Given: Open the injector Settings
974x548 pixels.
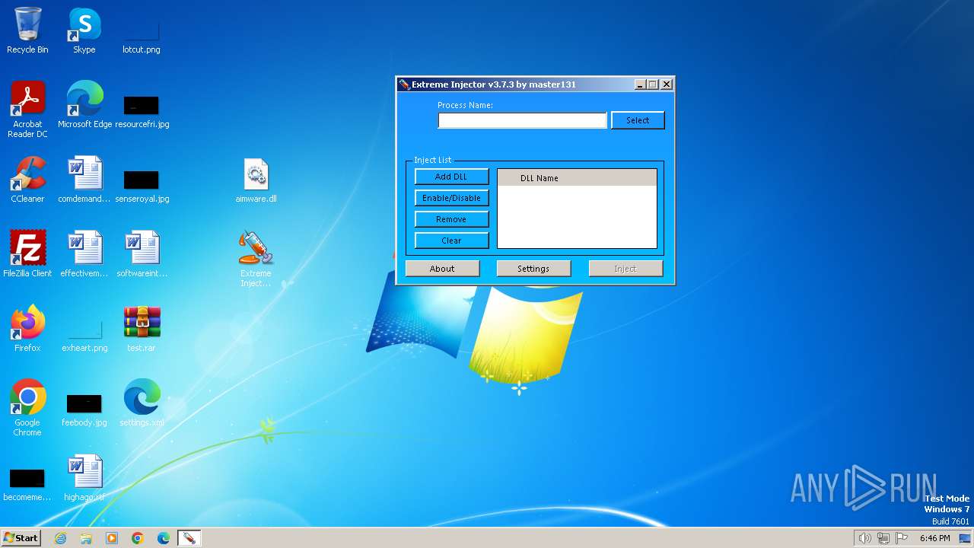Looking at the screenshot, I should 533,269.
